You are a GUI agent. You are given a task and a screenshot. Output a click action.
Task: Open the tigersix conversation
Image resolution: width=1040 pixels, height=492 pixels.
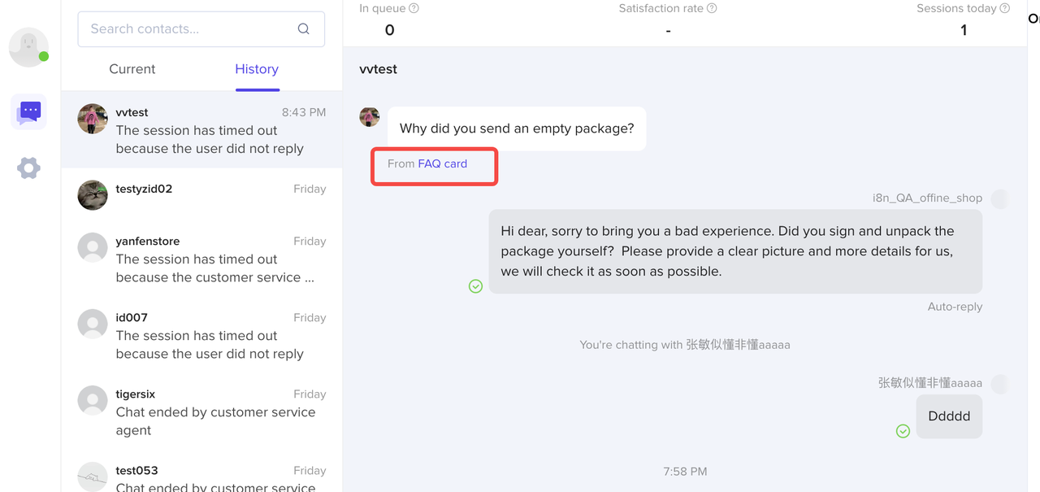(x=201, y=411)
